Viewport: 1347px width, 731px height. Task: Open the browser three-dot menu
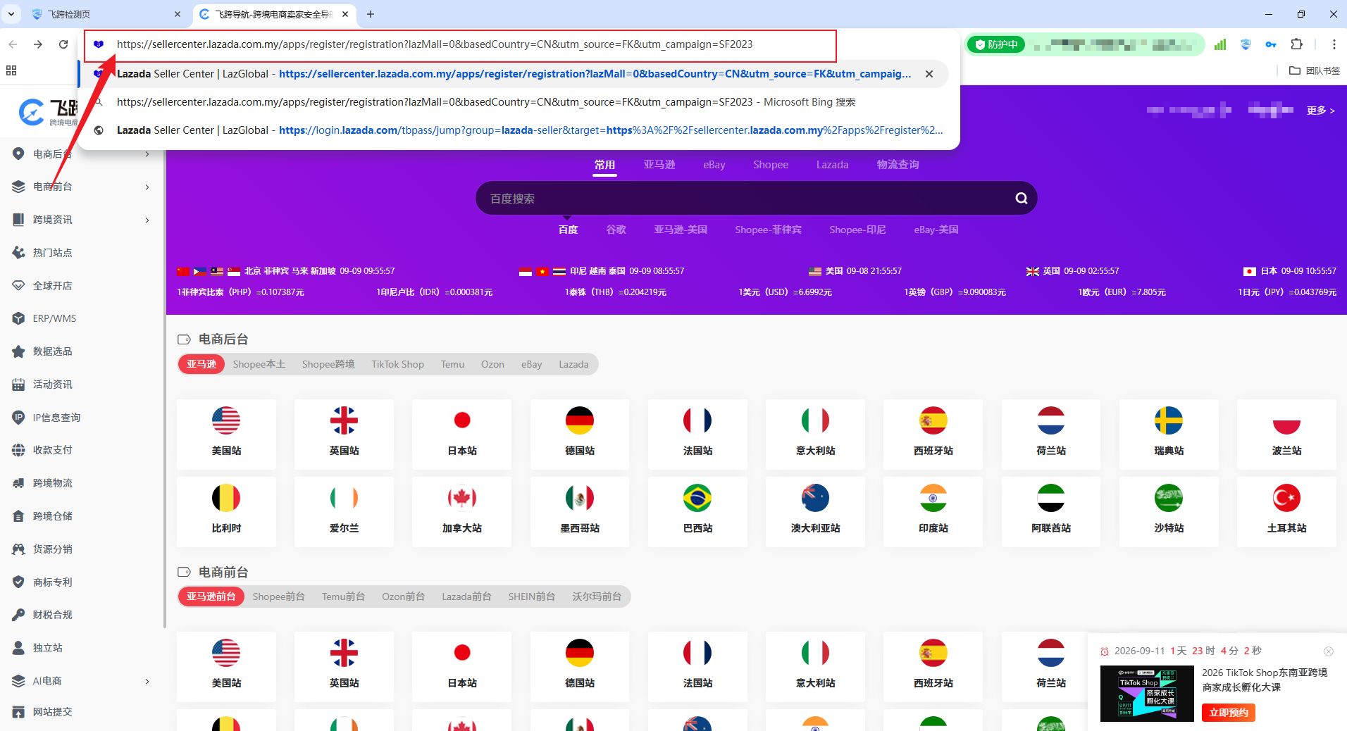coord(1334,44)
